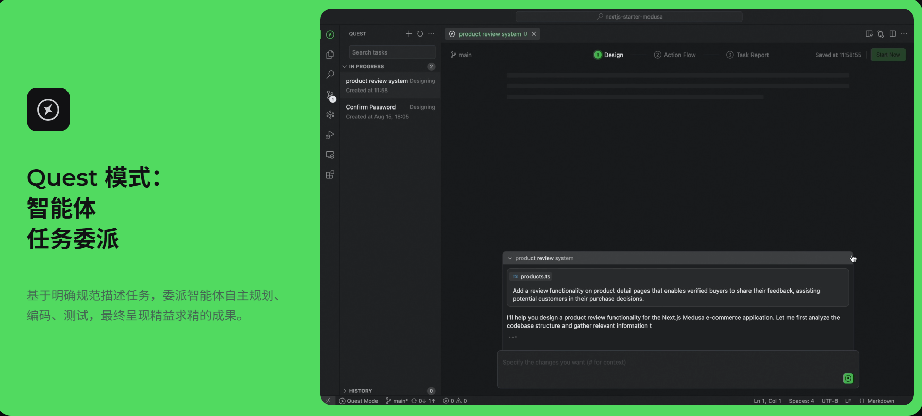This screenshot has height=416, width=922.
Task: Open Run and Debug icon
Action: tap(330, 135)
